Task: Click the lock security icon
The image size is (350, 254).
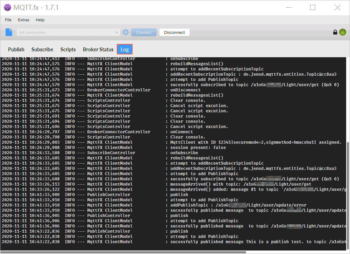Action: click(335, 32)
